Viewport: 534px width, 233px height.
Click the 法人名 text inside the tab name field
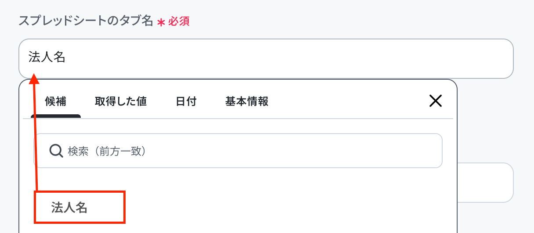click(x=47, y=57)
